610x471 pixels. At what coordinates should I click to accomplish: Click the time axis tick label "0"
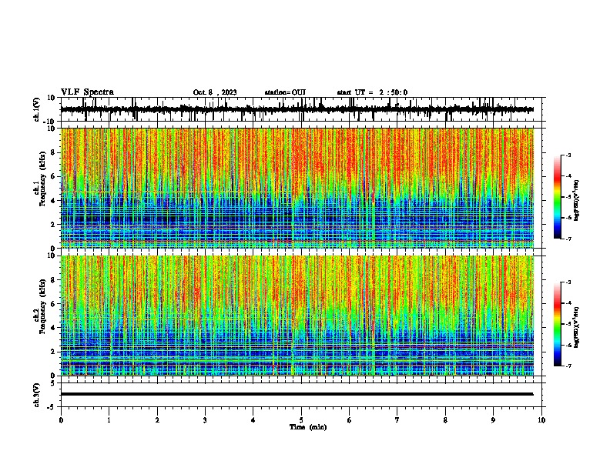coord(61,420)
